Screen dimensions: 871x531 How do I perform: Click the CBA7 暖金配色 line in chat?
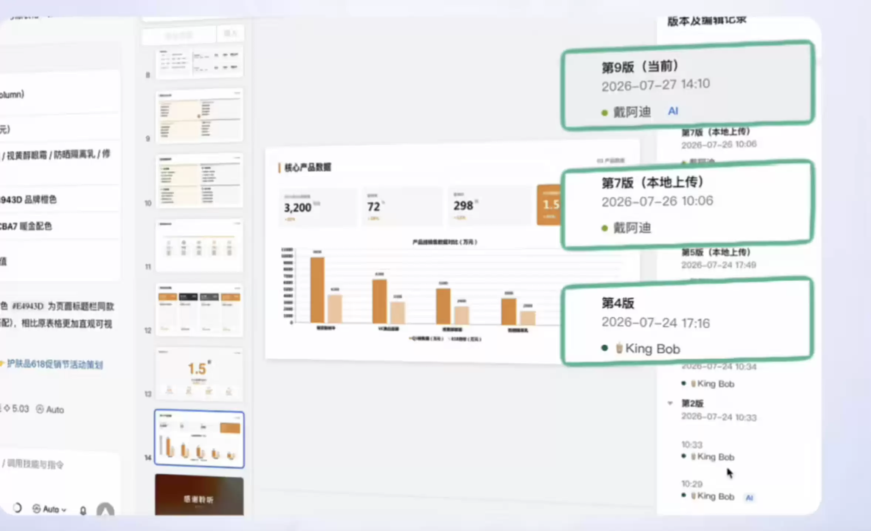coord(26,226)
